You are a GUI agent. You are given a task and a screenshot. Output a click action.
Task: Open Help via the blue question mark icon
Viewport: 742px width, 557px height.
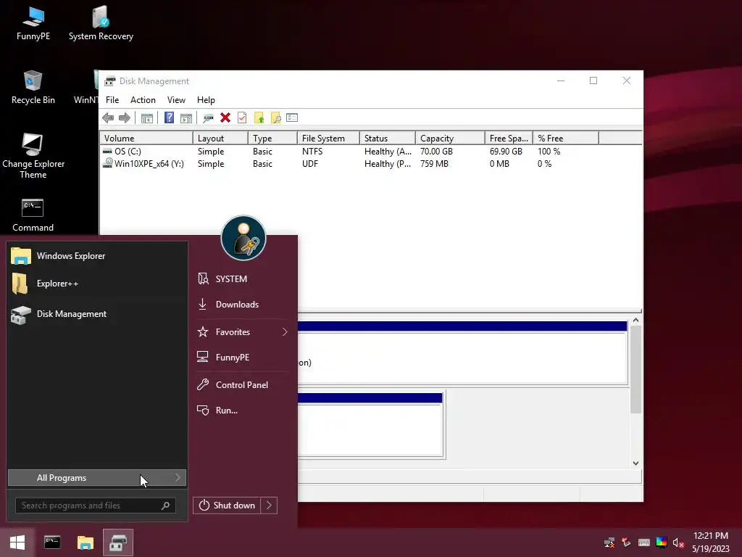point(169,117)
